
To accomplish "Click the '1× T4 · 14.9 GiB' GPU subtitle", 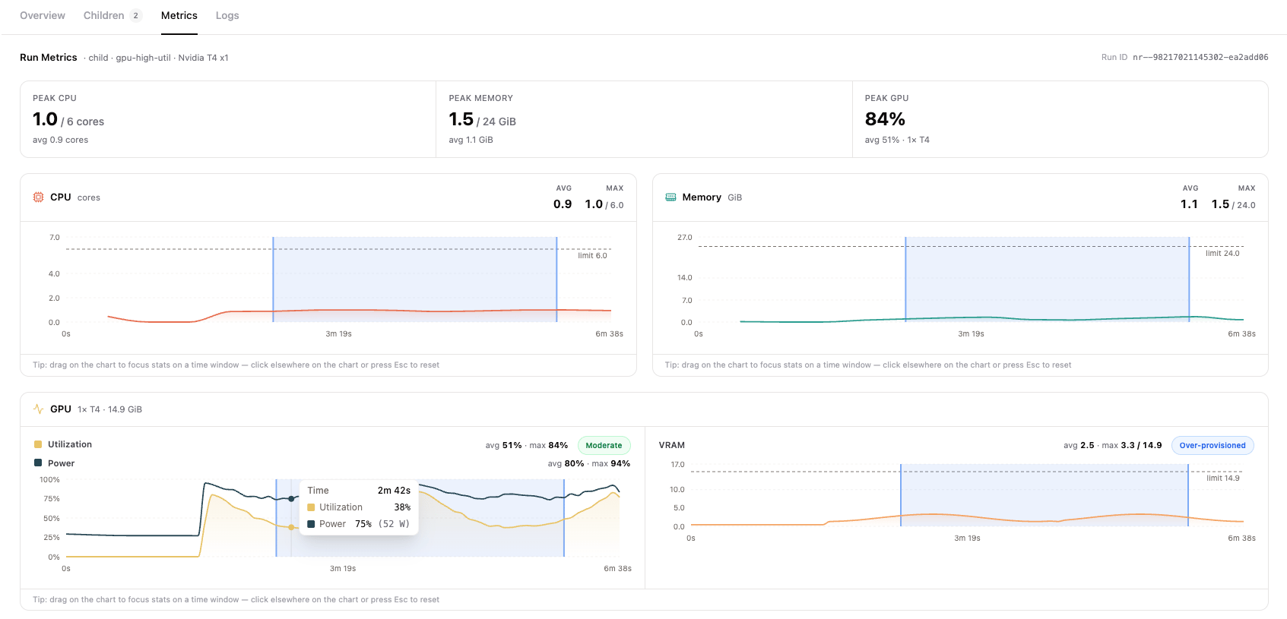I will (109, 409).
